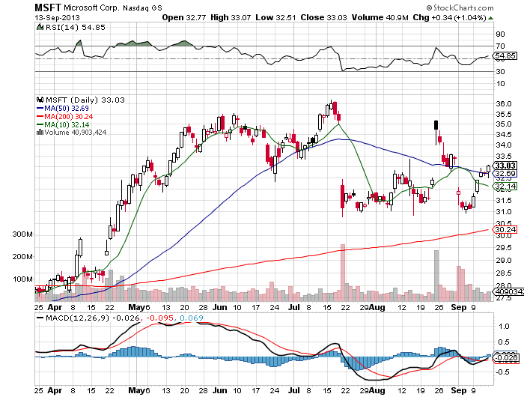Click the Chg +0.34 (+1.04%) value
Viewport: 524px width, 397px height.
(449, 17)
